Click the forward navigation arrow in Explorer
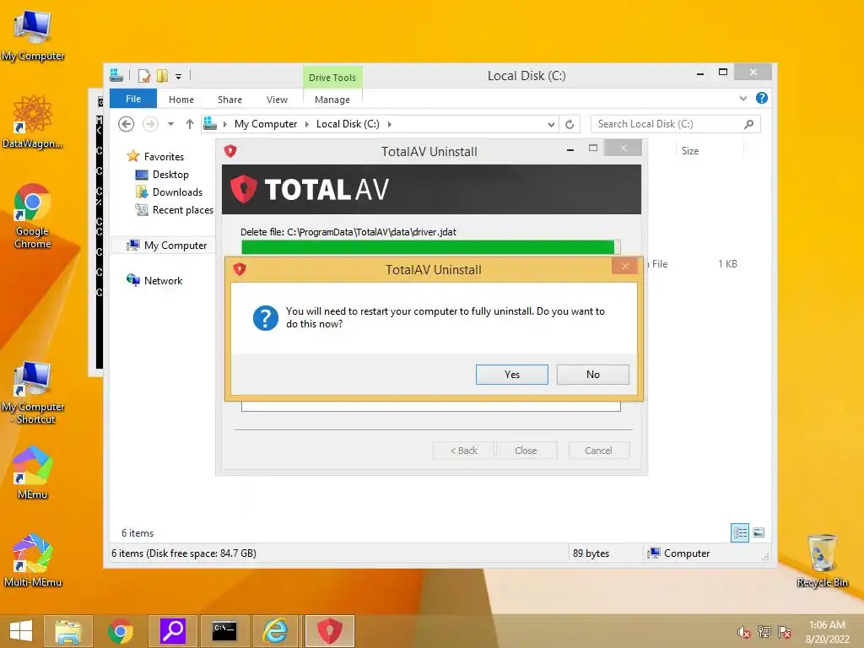Viewport: 864px width, 648px height. pos(150,124)
